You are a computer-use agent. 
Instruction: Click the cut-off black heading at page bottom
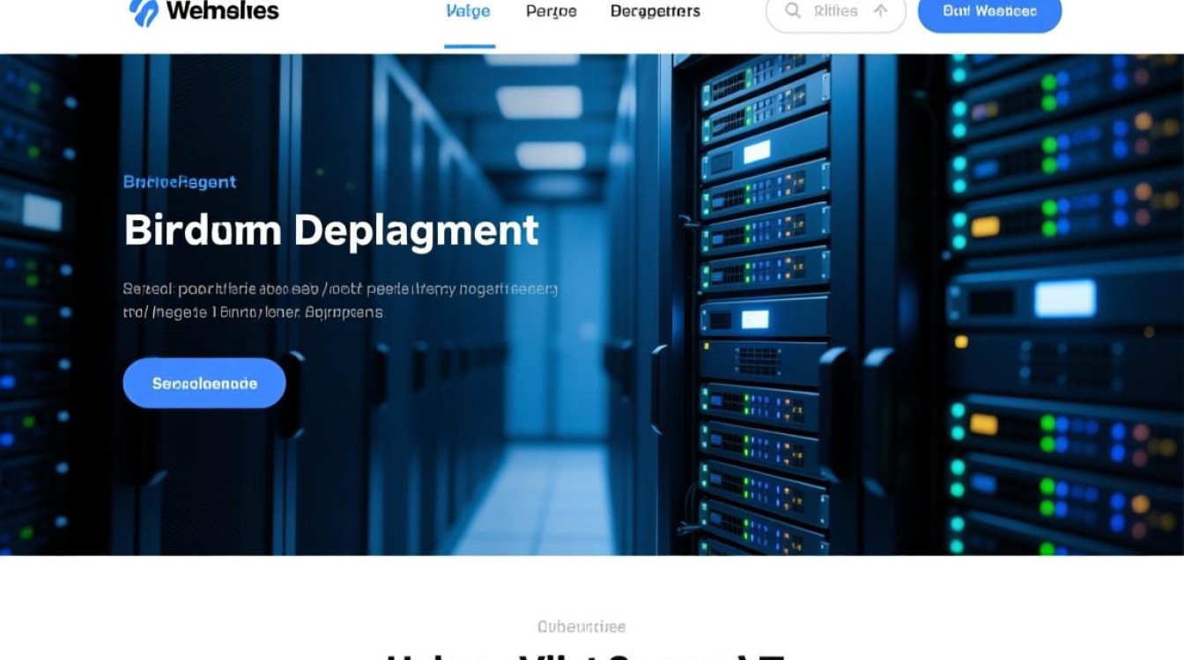click(586, 655)
